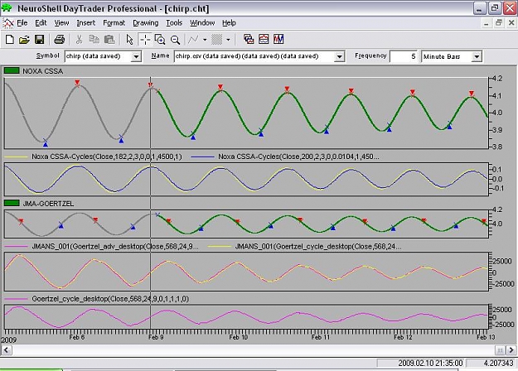Open the Insert menu
This screenshot has width=518, height=371.
coord(86,23)
